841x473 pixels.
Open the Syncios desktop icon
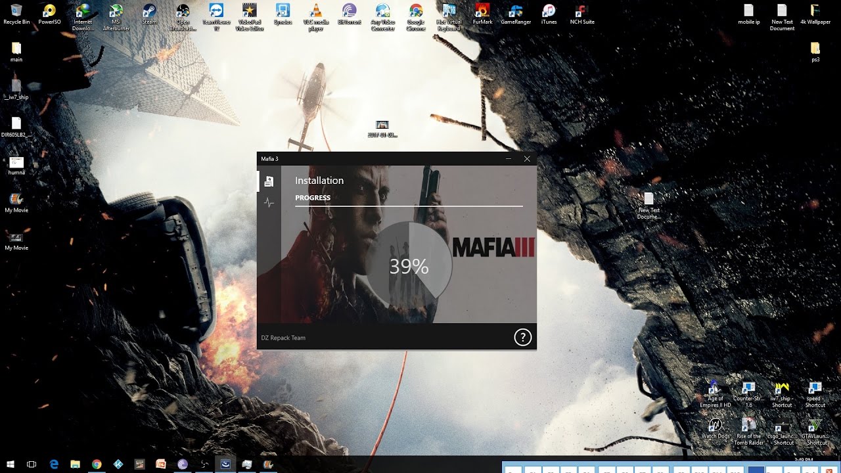coord(283,14)
